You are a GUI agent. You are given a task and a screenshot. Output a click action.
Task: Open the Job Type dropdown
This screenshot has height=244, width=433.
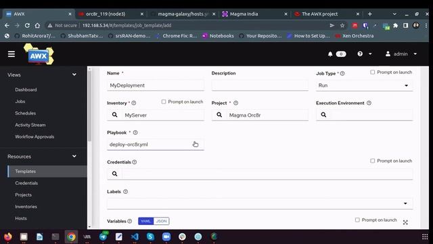(x=365, y=85)
